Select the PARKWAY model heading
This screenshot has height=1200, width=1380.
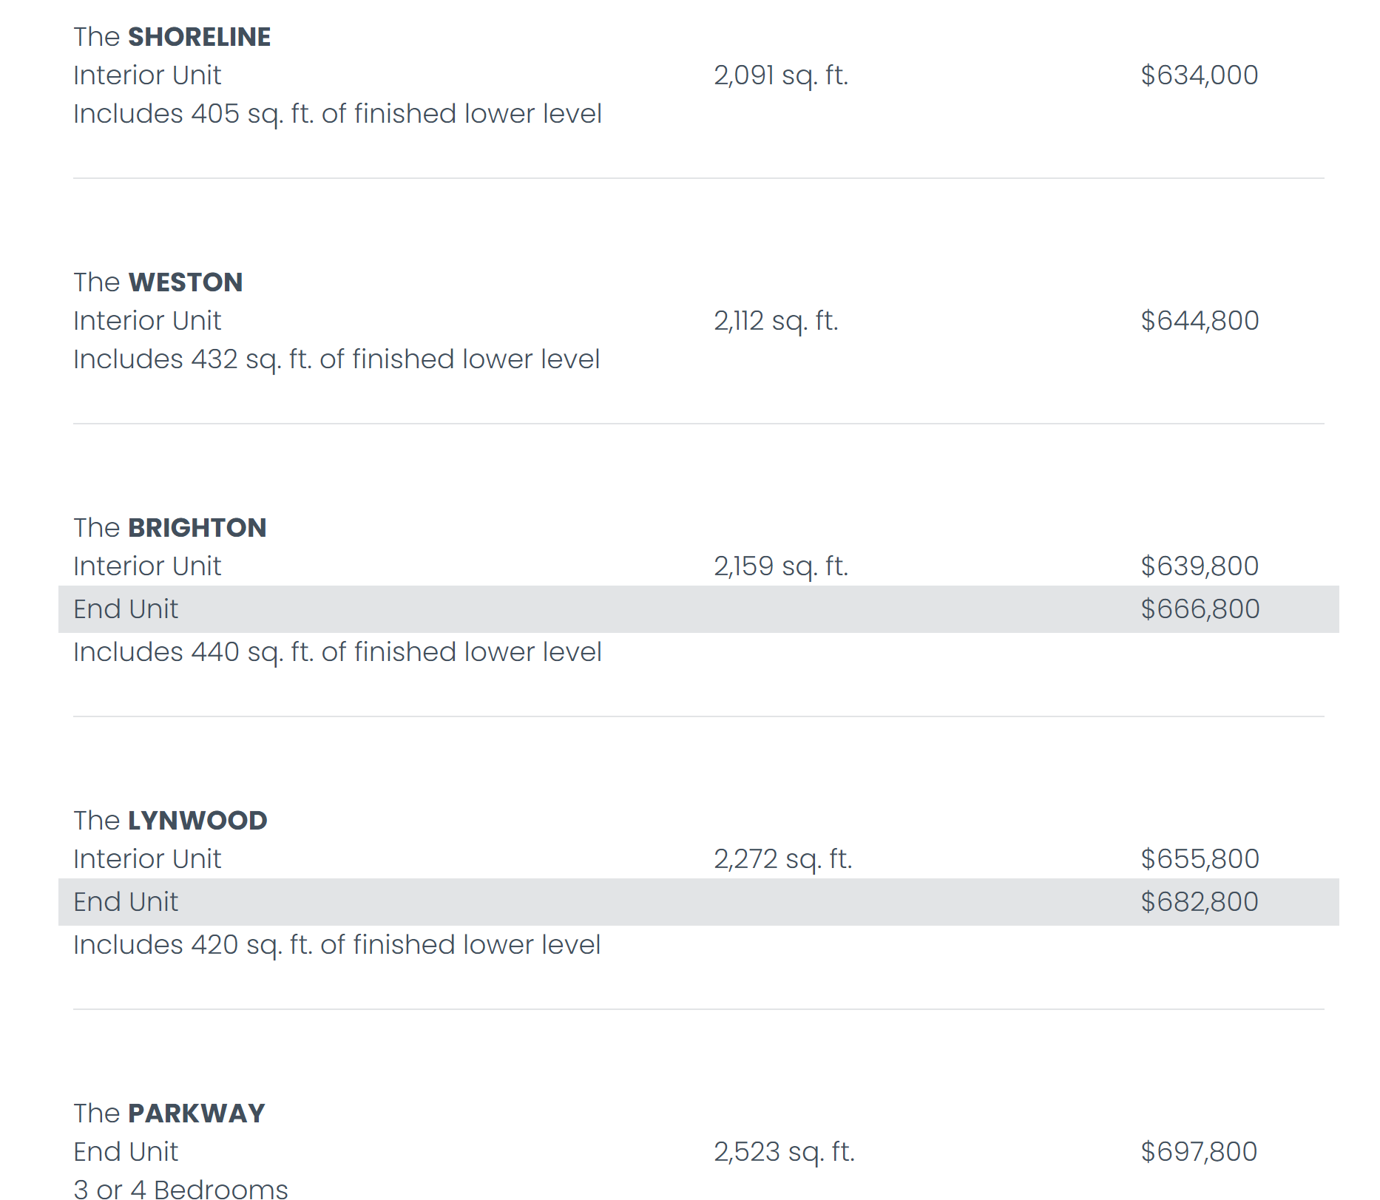[x=169, y=1113]
